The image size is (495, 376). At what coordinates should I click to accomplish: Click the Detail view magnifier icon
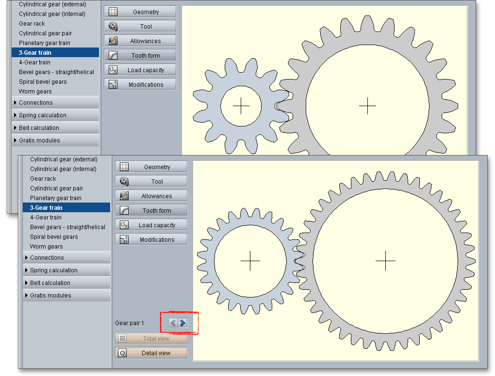point(123,353)
